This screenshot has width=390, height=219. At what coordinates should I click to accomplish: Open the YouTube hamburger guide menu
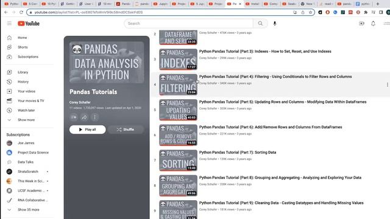click(x=9, y=23)
